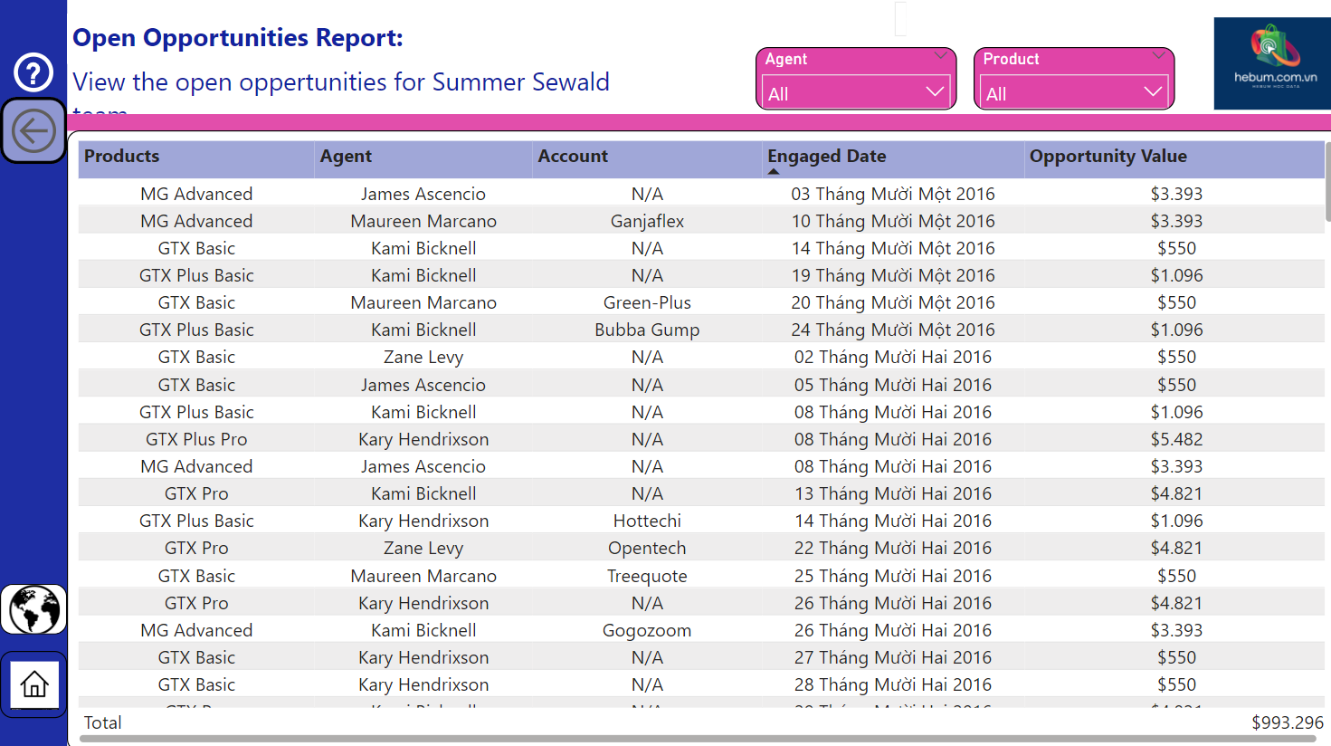Click the help question mark icon
The width and height of the screenshot is (1331, 746).
(x=33, y=72)
